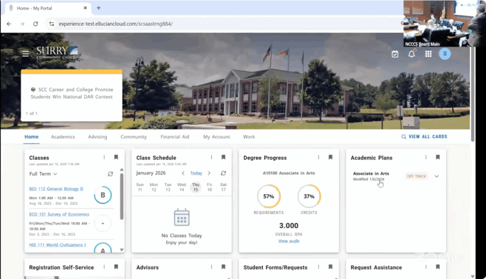Open the hamburger navigation menu
Viewport: 486px width, 279px height.
click(x=26, y=54)
